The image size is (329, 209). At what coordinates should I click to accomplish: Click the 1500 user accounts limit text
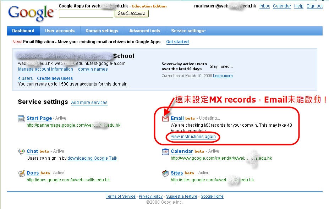(x=73, y=84)
